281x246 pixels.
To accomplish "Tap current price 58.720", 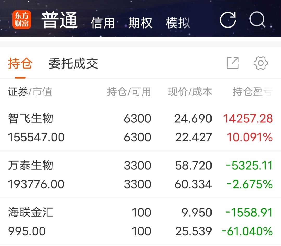I will (194, 166).
